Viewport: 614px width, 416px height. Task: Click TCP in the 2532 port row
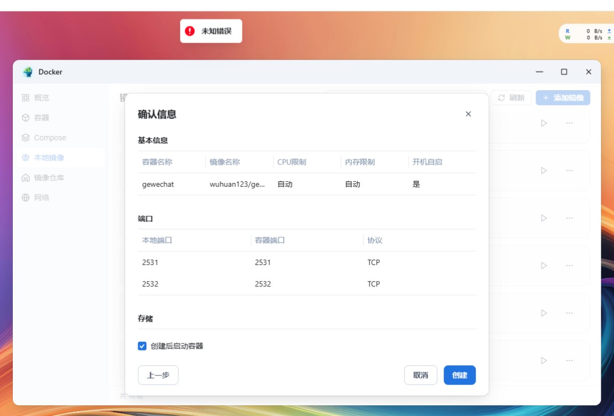374,284
